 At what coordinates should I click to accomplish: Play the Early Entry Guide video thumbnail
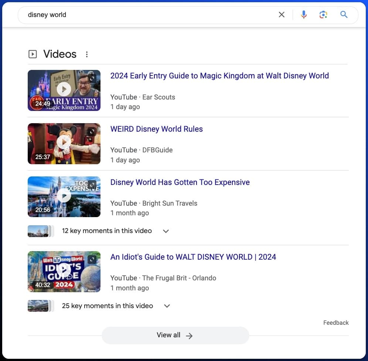pos(64,89)
